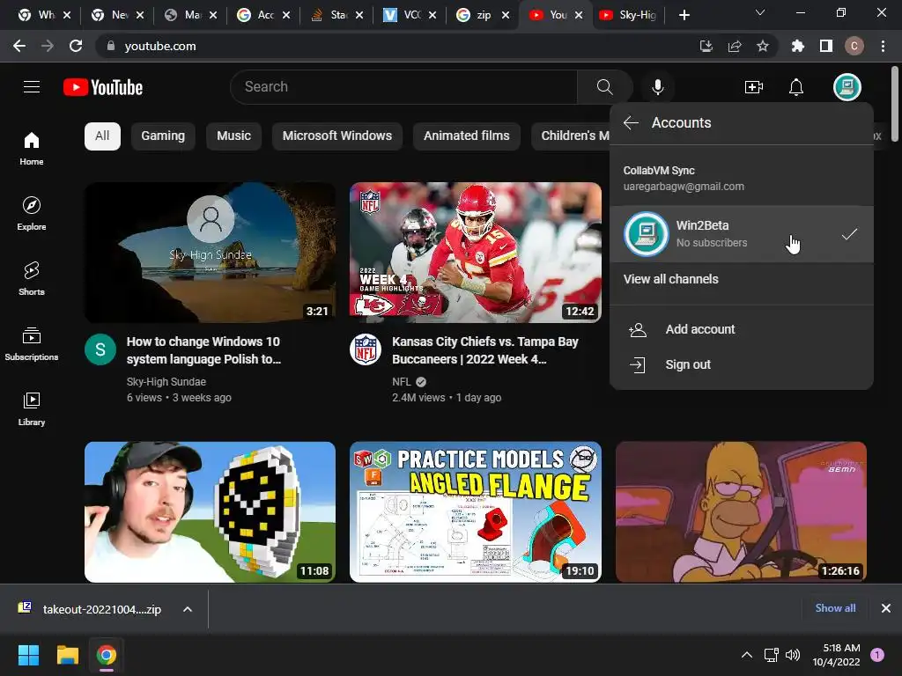The image size is (902, 676).
Task: Open the Kansas City Chiefs video title
Action: coord(485,350)
